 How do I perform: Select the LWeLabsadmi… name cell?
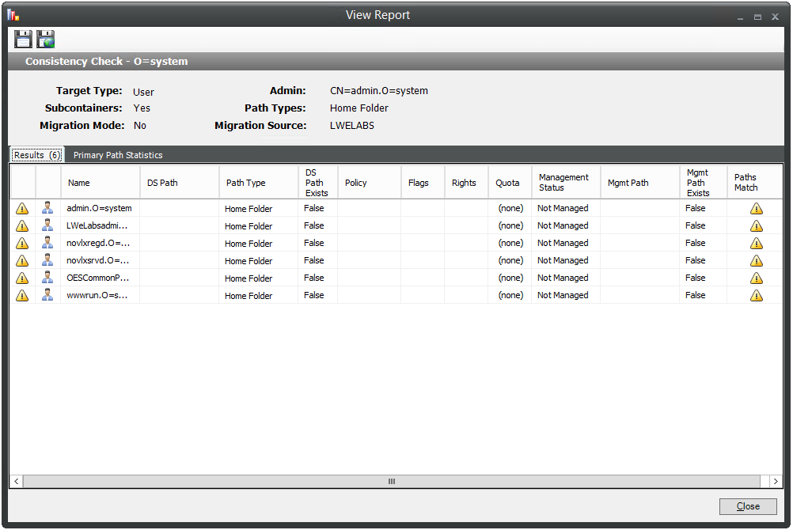[101, 225]
